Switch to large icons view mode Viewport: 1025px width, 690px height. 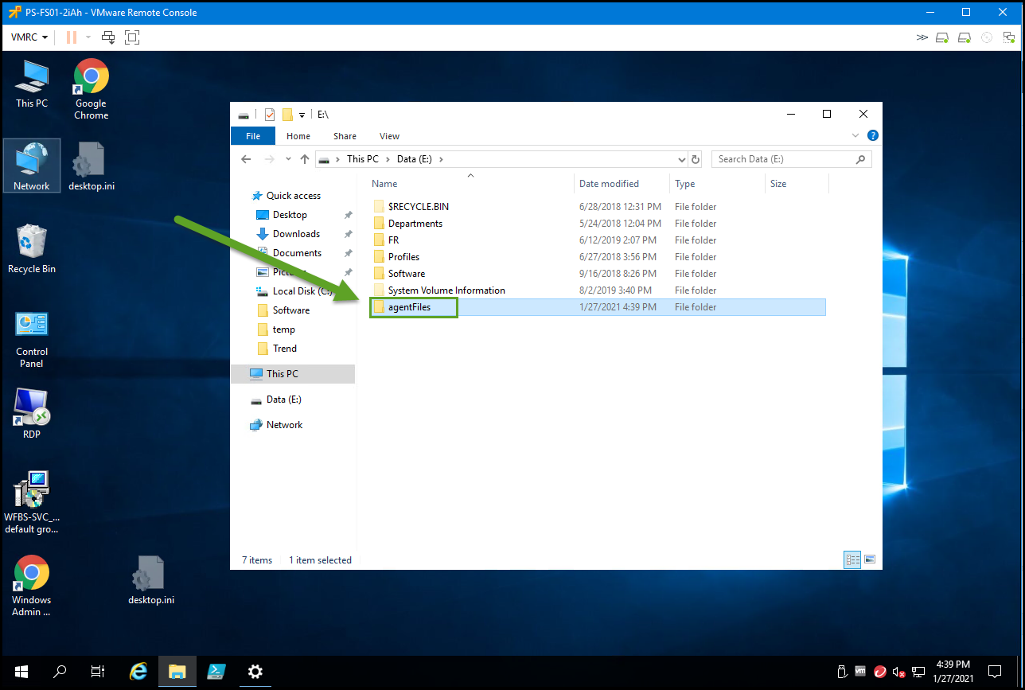[x=870, y=559]
